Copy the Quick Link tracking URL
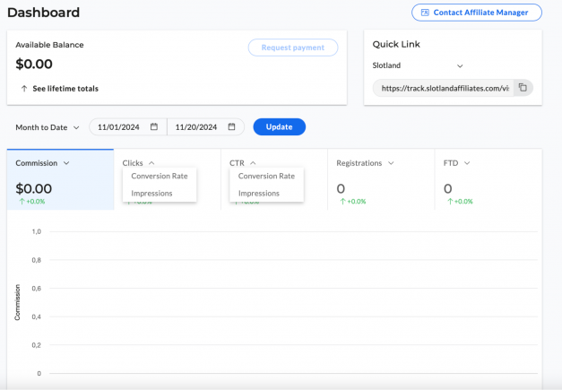The image size is (562, 390). [x=523, y=88]
